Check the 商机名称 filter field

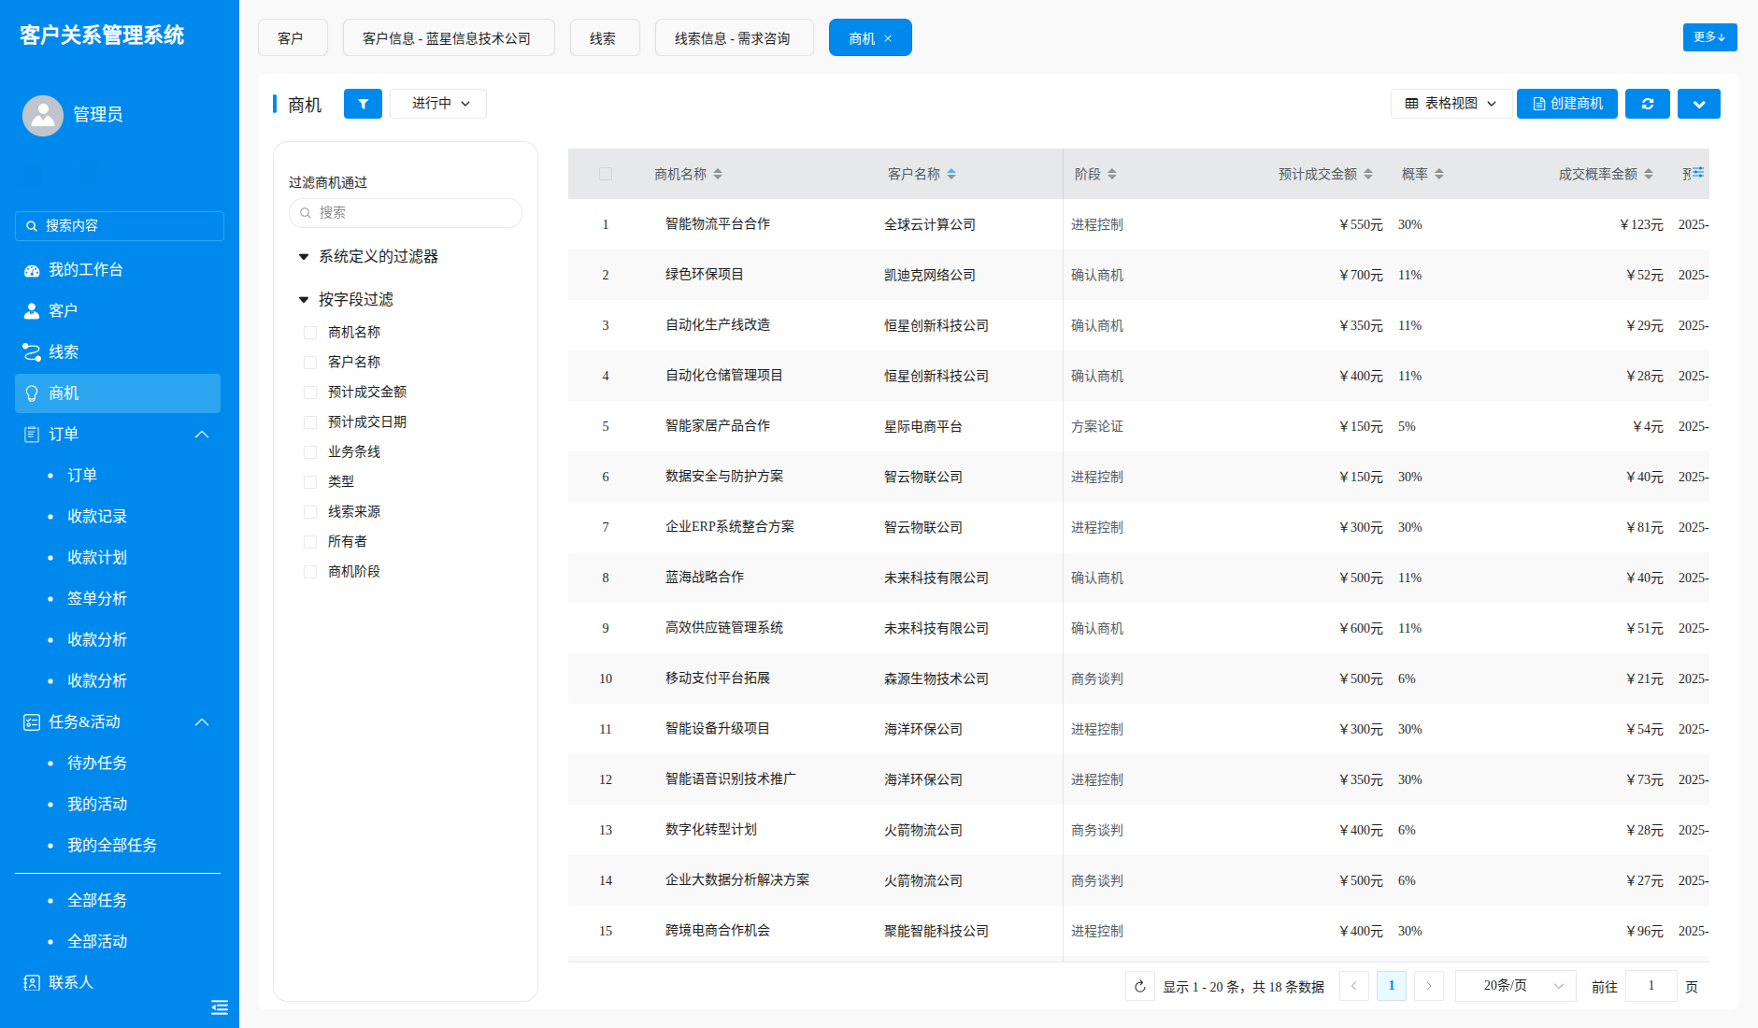(x=310, y=333)
